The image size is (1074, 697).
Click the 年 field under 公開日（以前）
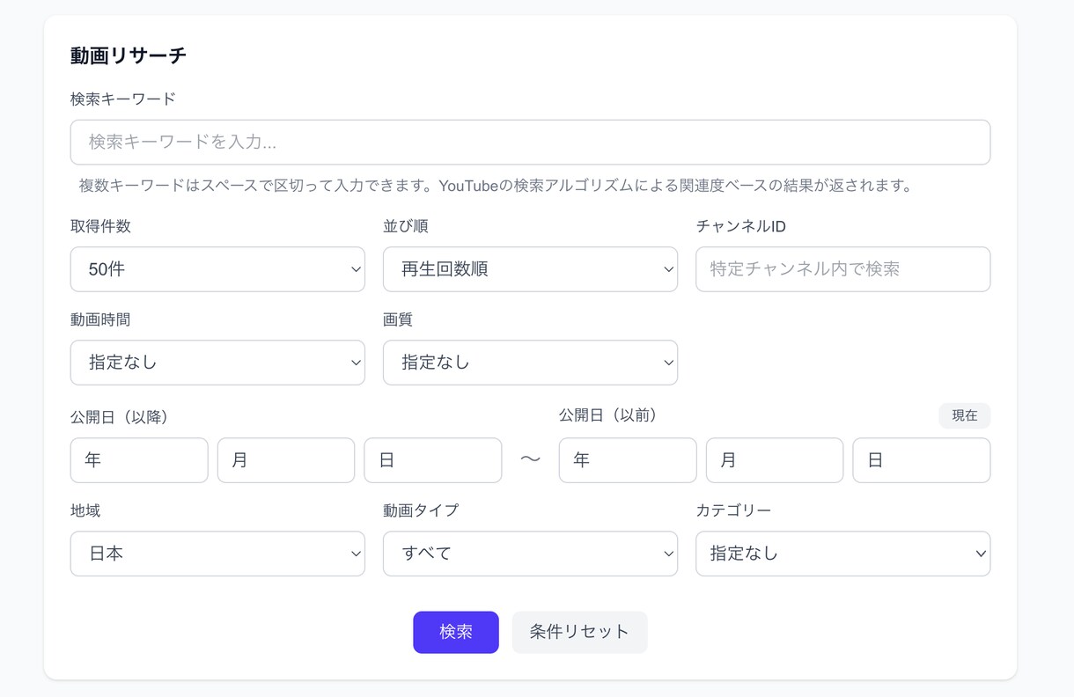point(628,460)
